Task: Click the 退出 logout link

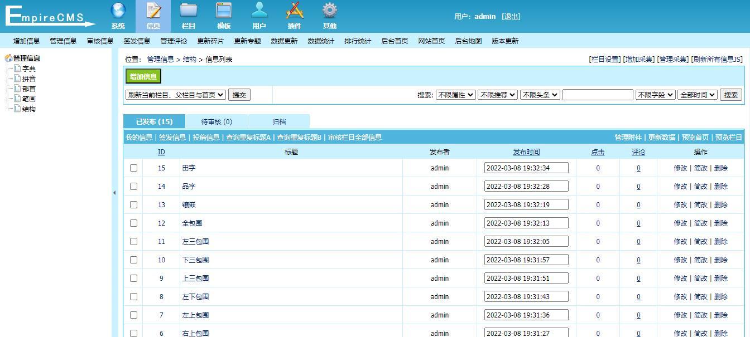Action: (511, 16)
